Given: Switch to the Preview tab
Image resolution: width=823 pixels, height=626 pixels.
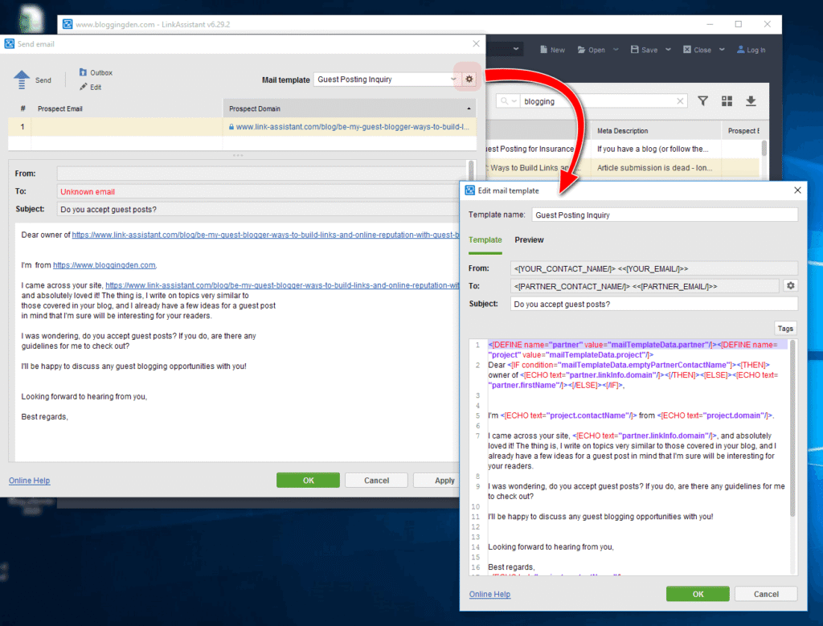Looking at the screenshot, I should point(530,239).
